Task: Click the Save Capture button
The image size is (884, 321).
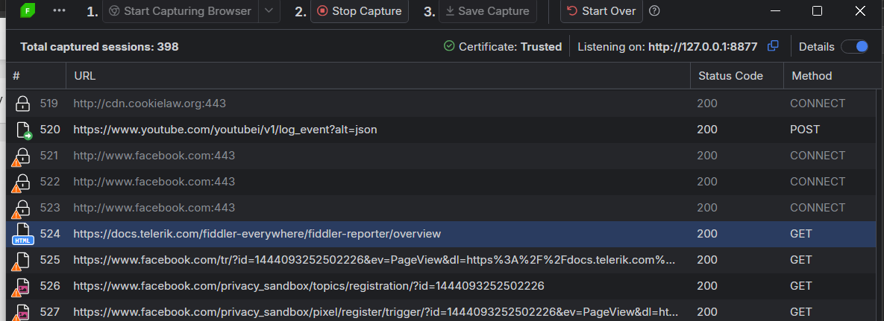Action: pos(488,11)
